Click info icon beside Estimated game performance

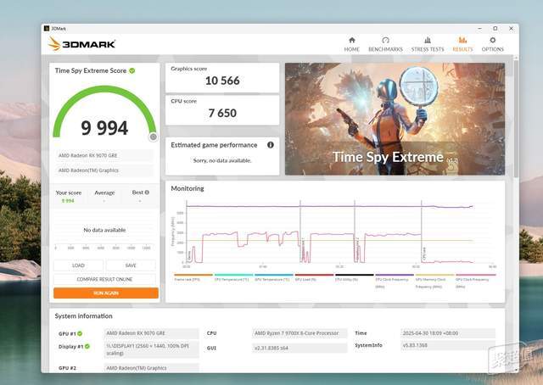[x=271, y=145]
